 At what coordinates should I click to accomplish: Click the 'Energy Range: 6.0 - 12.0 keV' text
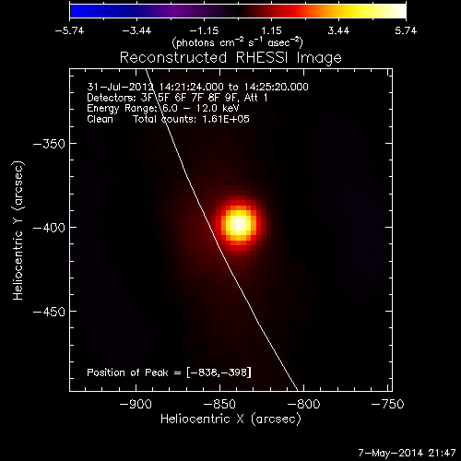coord(163,108)
